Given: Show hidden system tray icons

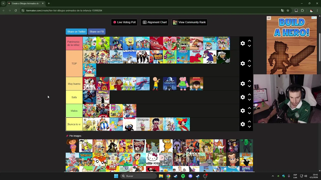Looking at the screenshot, I should point(273,176).
